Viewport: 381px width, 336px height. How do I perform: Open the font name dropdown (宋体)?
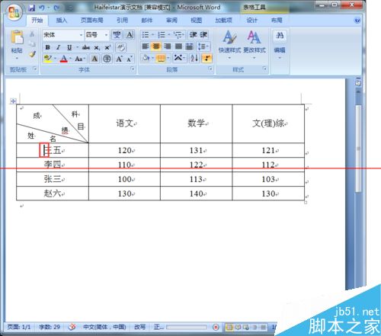(81, 34)
